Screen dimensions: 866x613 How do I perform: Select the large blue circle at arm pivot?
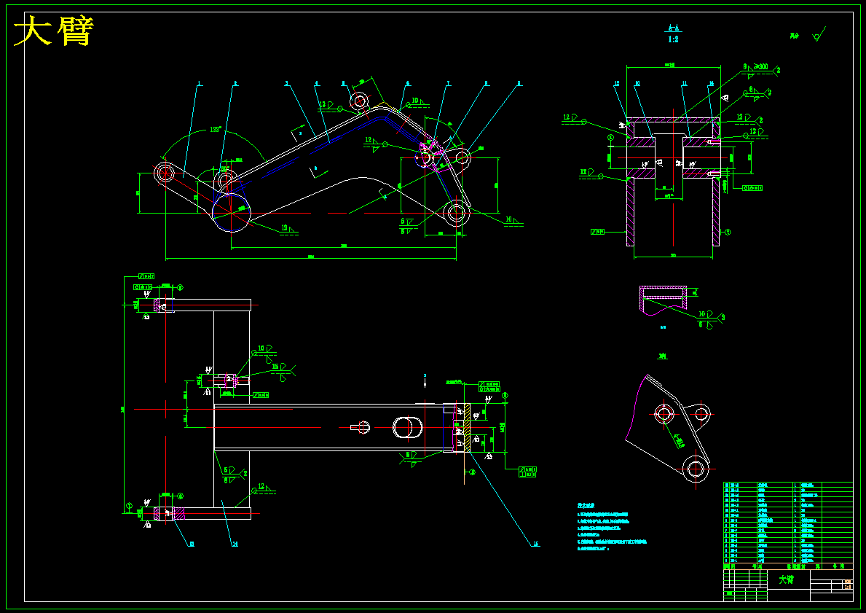(232, 212)
